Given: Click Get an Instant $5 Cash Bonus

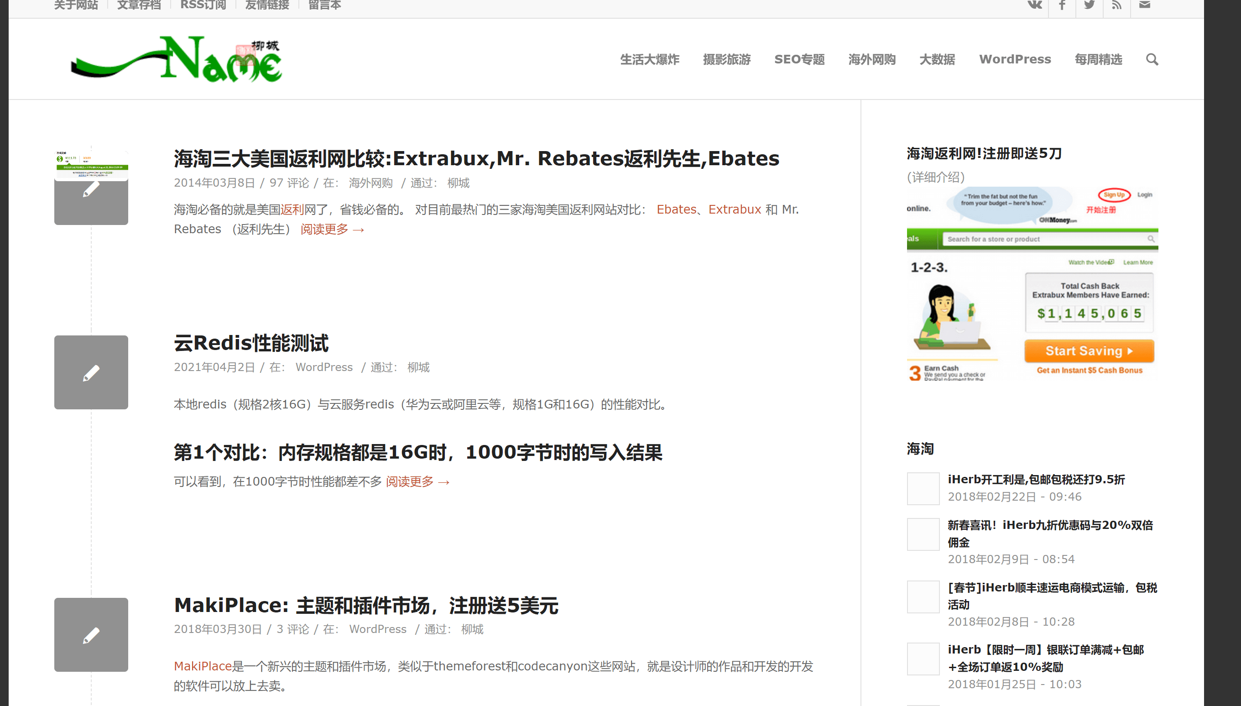Looking at the screenshot, I should point(1089,370).
